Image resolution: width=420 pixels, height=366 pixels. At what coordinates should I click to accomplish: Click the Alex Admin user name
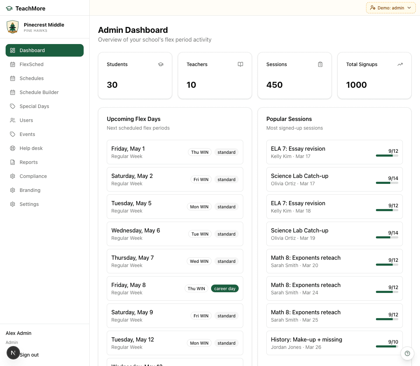(19, 333)
